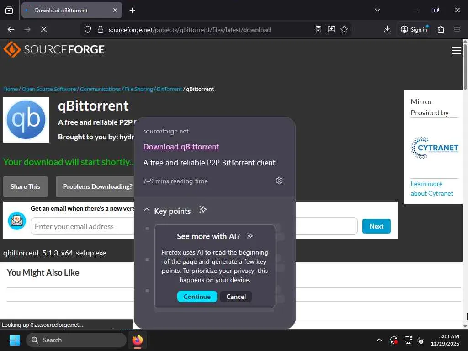This screenshot has height=351, width=468.
Task: Open Firefox application menu
Action: tap(457, 29)
